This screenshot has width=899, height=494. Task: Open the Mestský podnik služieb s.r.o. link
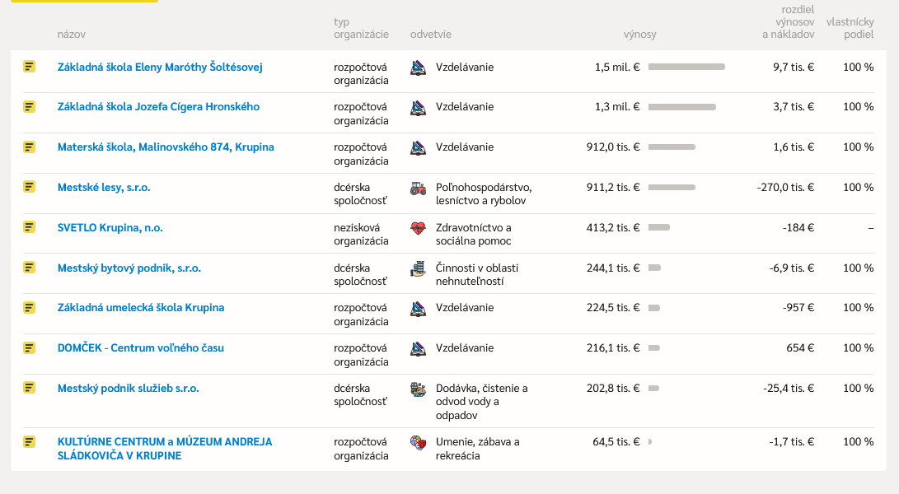(129, 388)
